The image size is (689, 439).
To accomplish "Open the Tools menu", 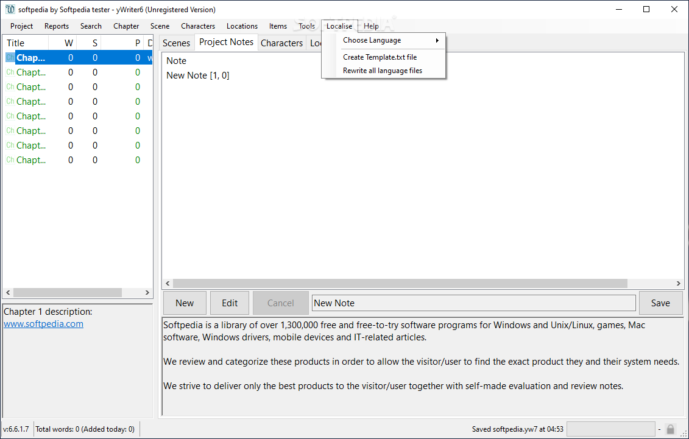I will click(x=306, y=26).
